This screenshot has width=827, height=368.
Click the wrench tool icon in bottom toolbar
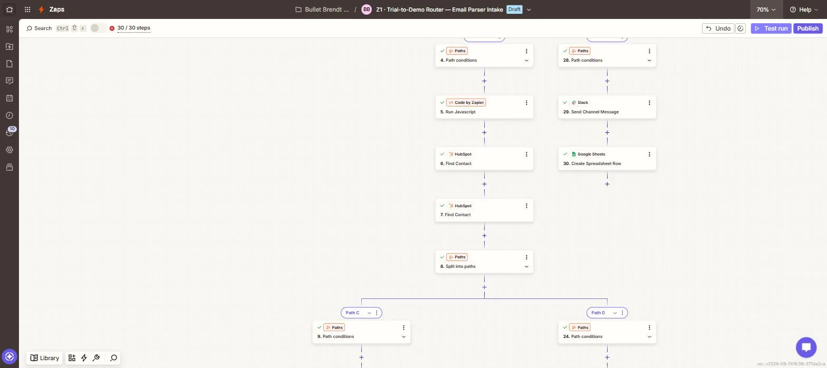pos(96,358)
